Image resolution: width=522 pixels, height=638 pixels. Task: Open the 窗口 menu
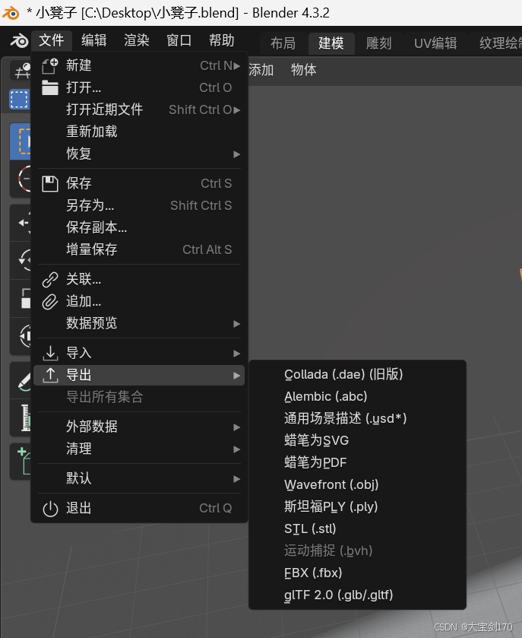pyautogui.click(x=179, y=41)
